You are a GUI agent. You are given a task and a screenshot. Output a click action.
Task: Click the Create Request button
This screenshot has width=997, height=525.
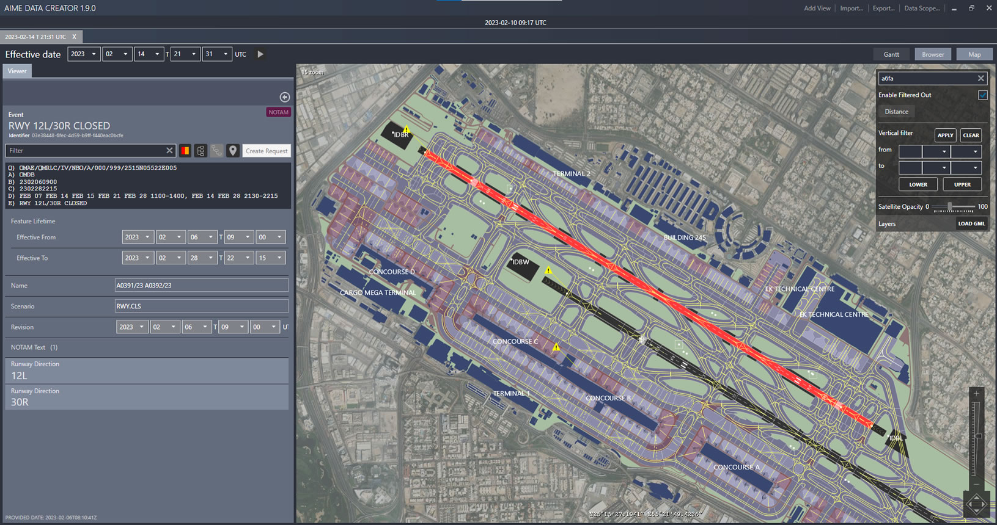(267, 151)
